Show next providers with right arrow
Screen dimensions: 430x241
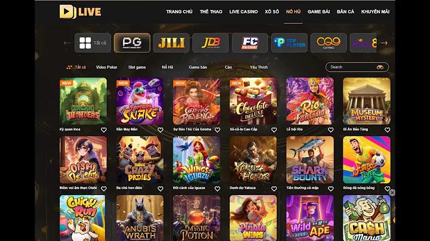[384, 43]
